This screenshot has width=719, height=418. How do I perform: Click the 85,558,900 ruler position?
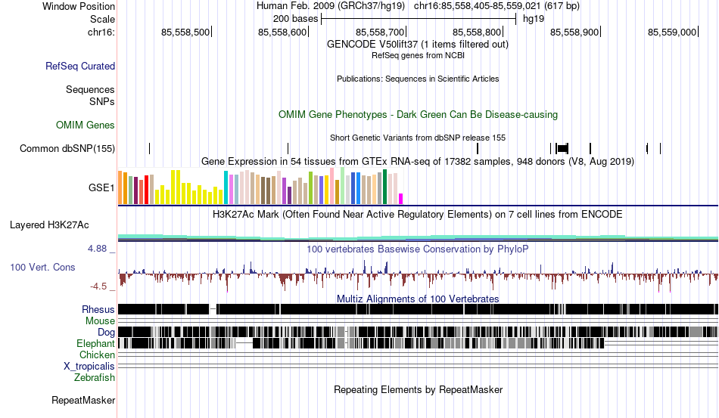click(574, 32)
